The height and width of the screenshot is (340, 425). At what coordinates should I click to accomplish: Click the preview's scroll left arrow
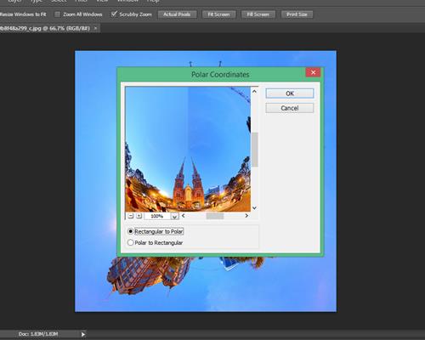pos(184,216)
